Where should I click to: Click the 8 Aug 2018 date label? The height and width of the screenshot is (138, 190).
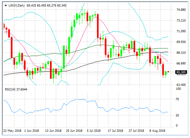(157, 131)
